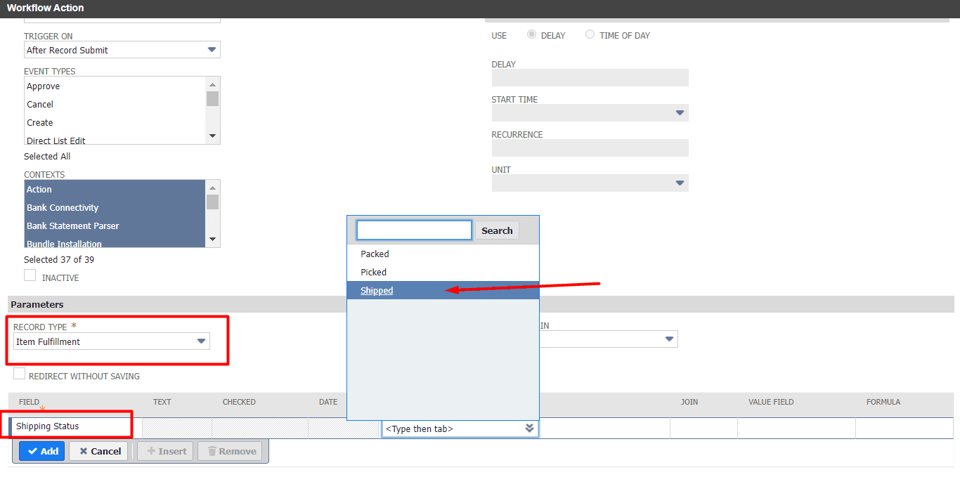Click the Add button
Image resolution: width=960 pixels, height=477 pixels.
click(x=42, y=451)
